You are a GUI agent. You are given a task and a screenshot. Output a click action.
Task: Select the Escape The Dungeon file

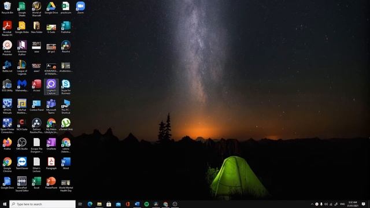[x=36, y=145]
